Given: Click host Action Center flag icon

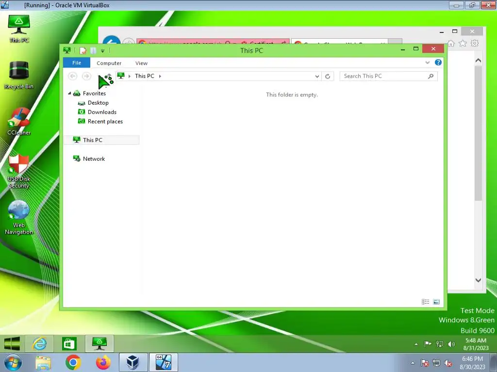Looking at the screenshot, I should [x=425, y=363].
